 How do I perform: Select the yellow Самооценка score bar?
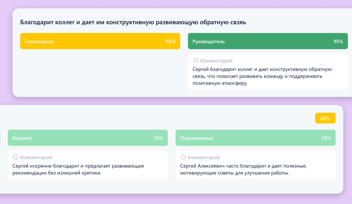100,41
